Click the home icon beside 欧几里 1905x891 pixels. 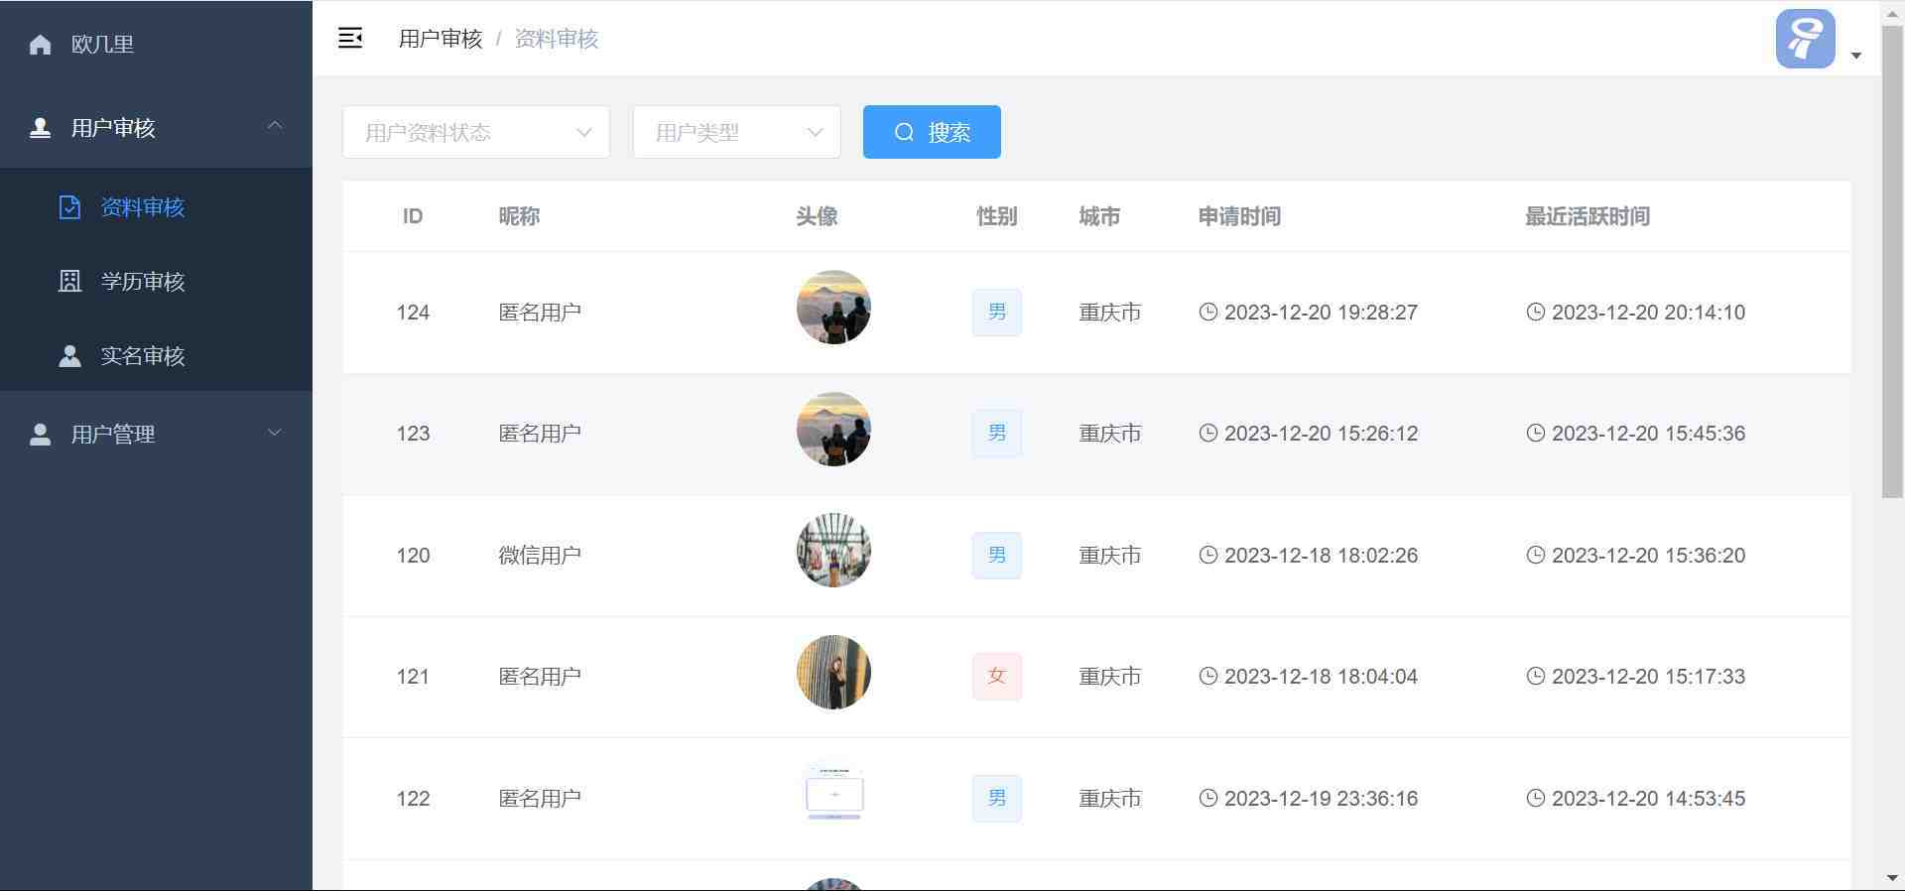[41, 45]
